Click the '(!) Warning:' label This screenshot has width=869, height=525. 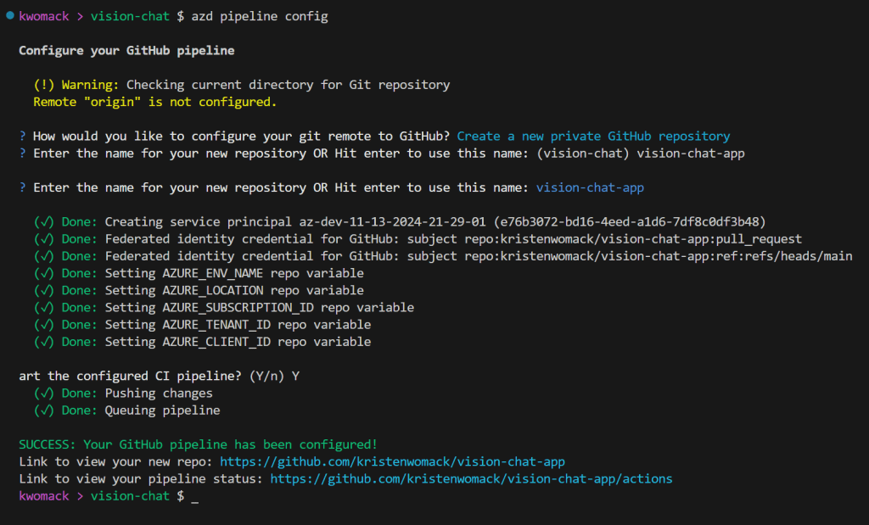[76, 85]
